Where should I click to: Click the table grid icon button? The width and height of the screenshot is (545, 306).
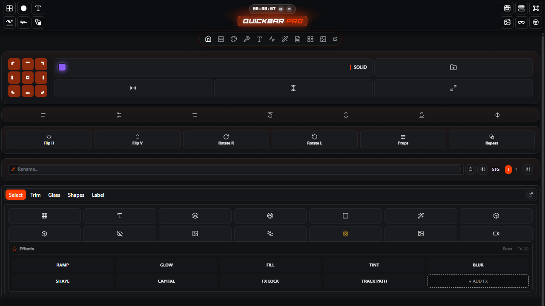tap(44, 216)
